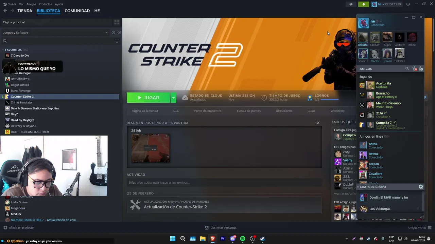Open Actualización de Counter-Strike 2 patch notes
435x244 pixels.
pos(175,207)
